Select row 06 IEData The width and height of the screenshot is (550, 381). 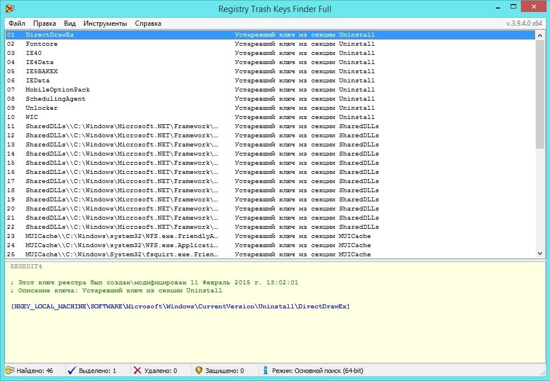(270, 80)
